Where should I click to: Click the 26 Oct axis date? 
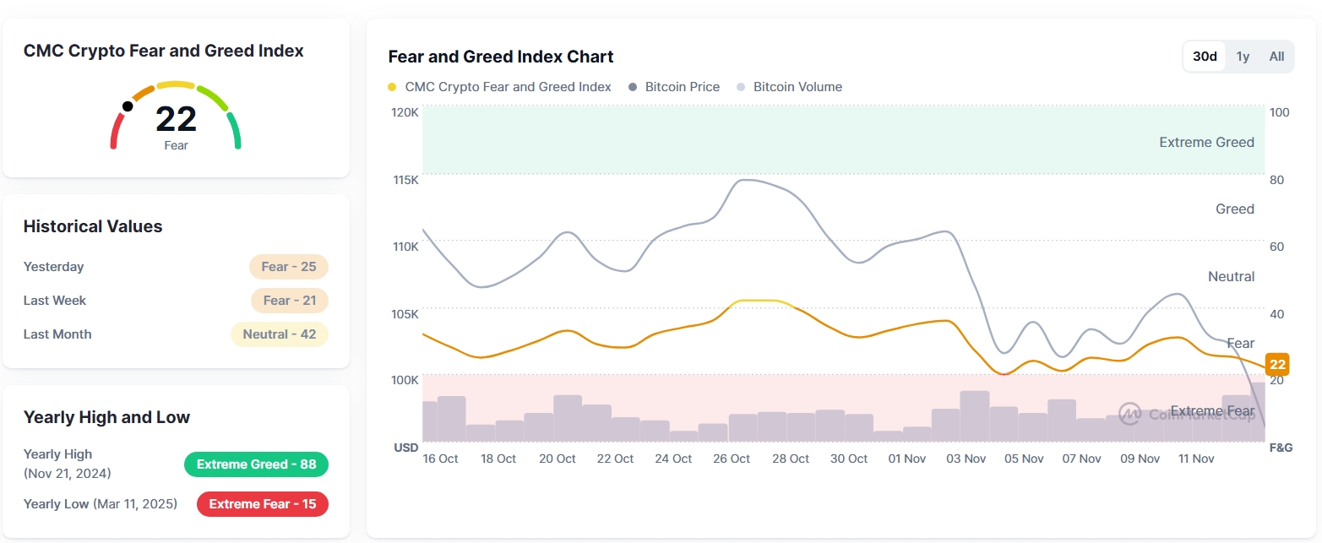(732, 459)
